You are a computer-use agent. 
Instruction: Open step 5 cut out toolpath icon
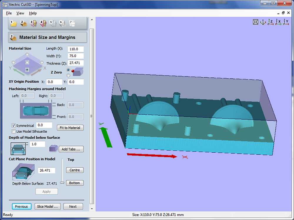(53, 23)
